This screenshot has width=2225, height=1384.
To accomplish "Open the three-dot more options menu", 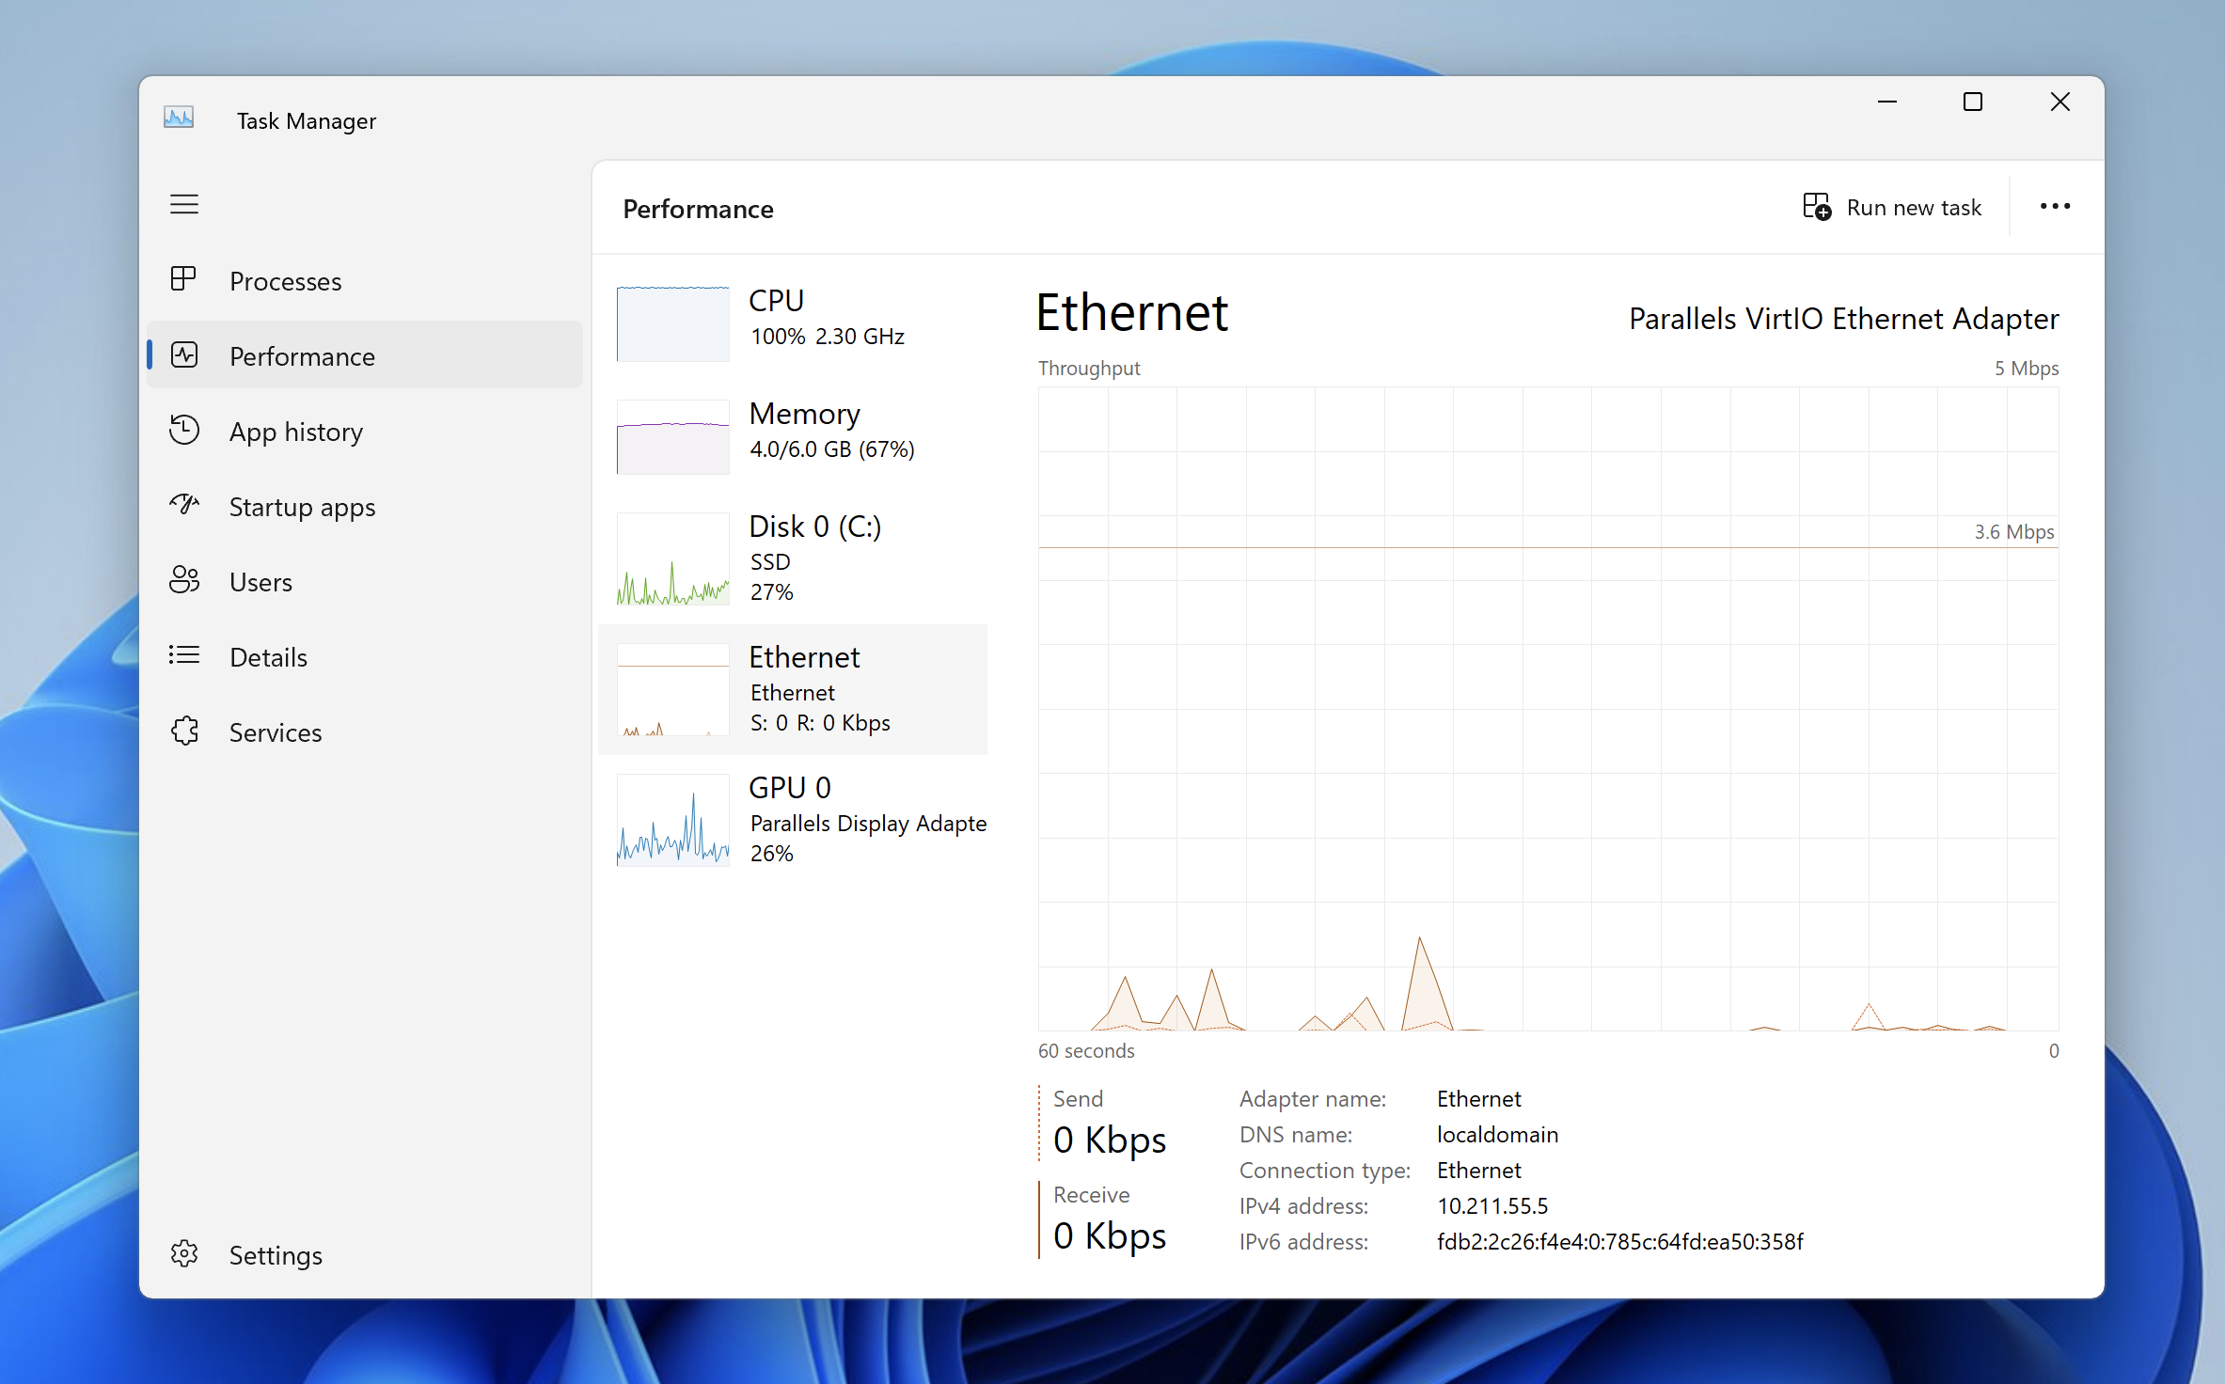I will click(x=2055, y=207).
